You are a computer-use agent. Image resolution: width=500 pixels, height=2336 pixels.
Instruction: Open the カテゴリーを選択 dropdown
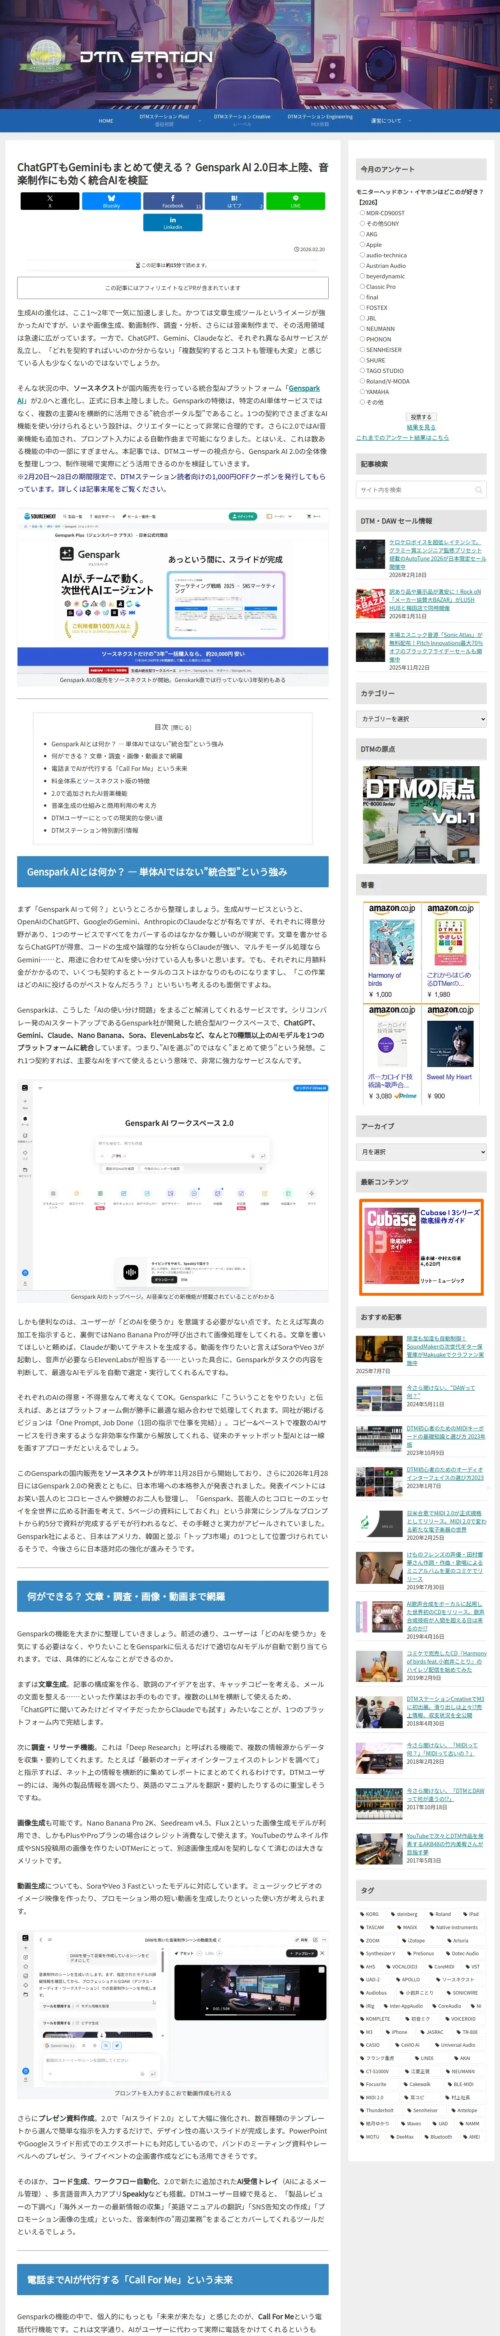point(421,719)
